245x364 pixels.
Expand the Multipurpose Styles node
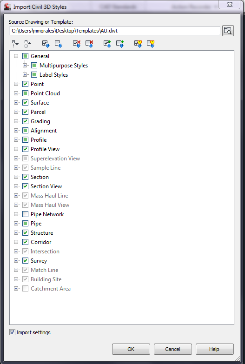pyautogui.click(x=25, y=65)
